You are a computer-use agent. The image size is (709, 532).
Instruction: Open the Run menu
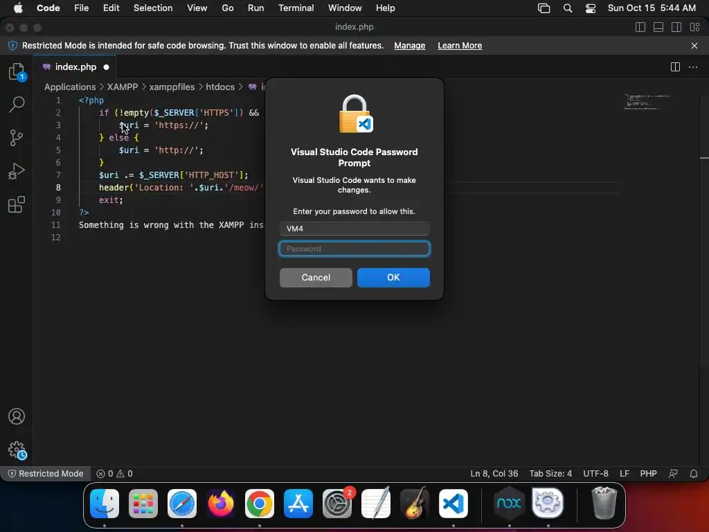coord(256,8)
